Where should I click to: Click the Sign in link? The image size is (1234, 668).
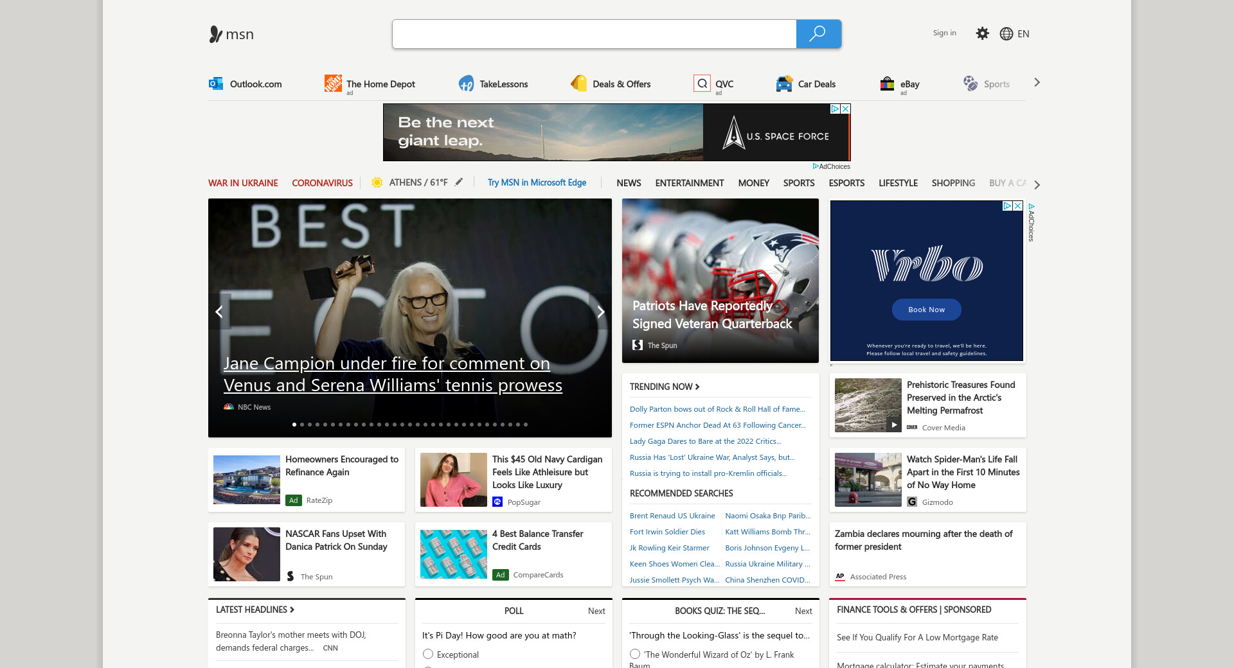(944, 33)
